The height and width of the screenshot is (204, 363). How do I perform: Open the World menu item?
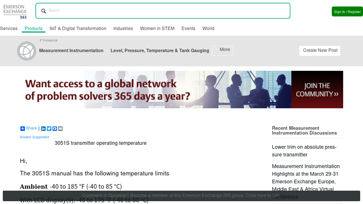208,29
